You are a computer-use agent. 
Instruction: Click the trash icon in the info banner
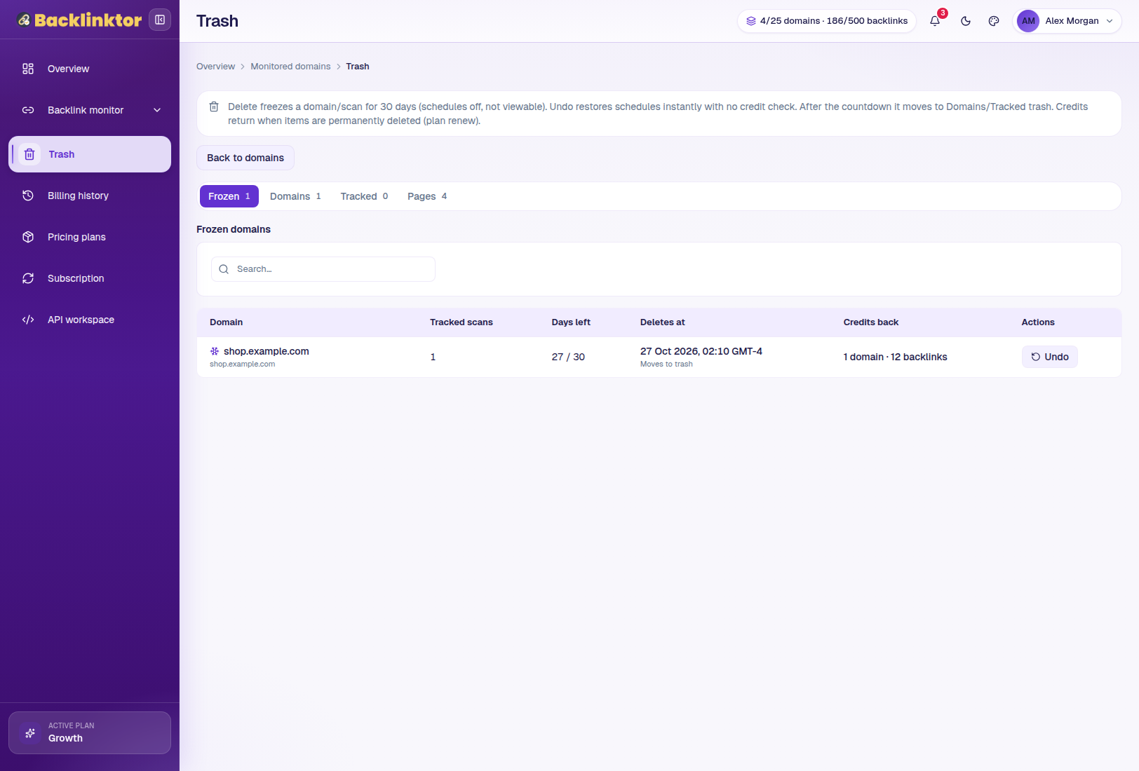[214, 107]
